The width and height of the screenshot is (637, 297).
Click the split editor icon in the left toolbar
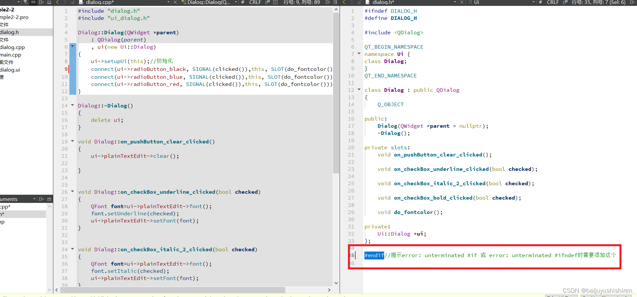[x=42, y=2]
